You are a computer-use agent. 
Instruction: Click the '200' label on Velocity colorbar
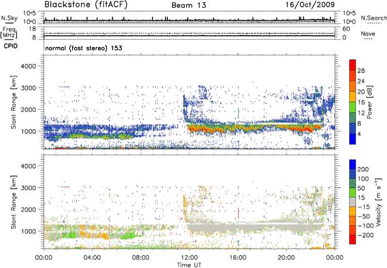(363, 169)
